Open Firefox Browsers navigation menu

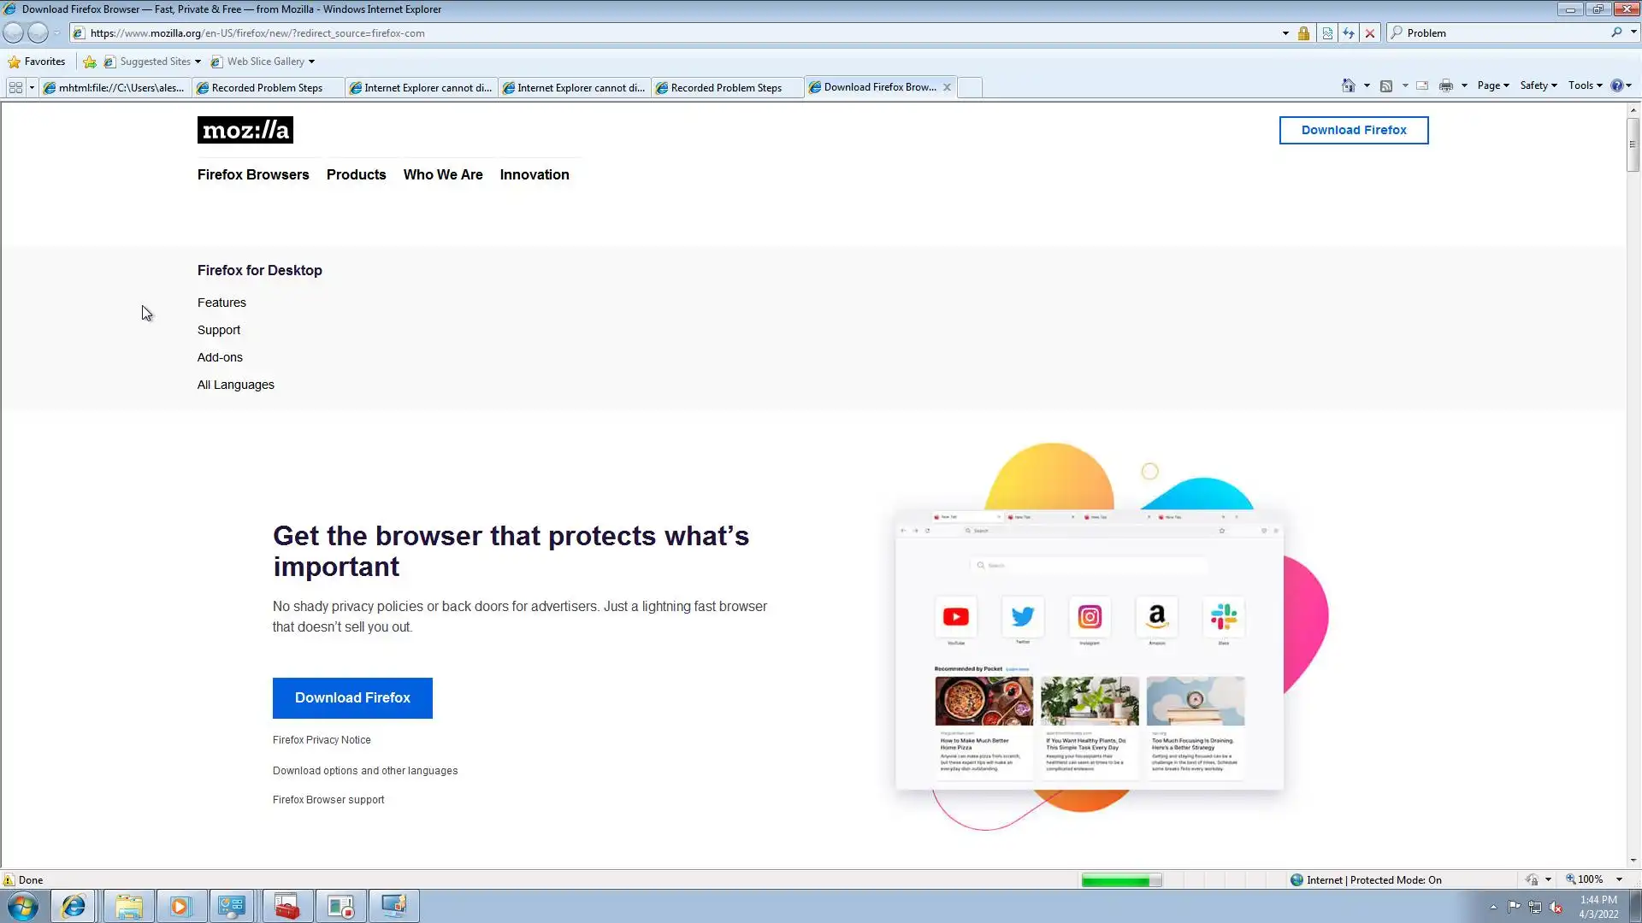point(253,174)
